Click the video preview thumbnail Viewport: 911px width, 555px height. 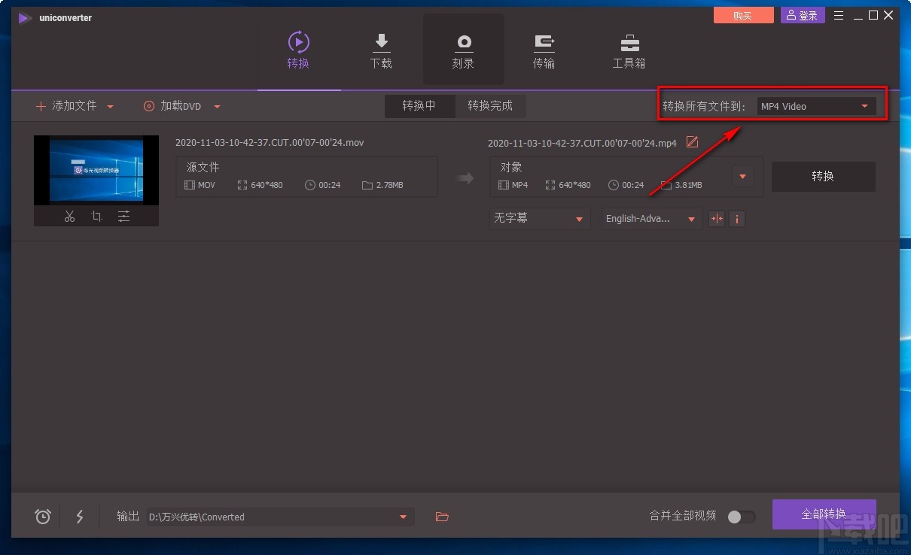pyautogui.click(x=96, y=170)
